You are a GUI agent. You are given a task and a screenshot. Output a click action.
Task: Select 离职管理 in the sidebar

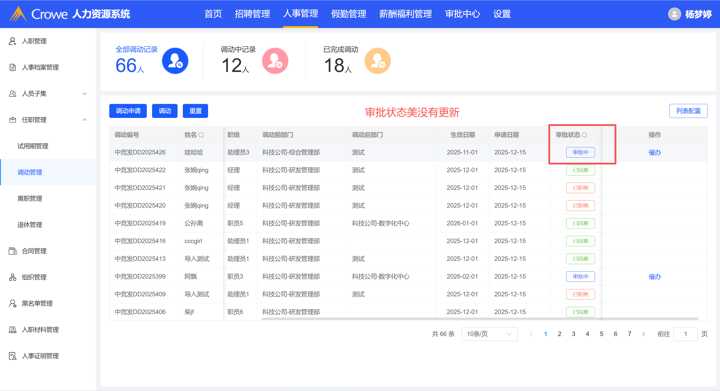(x=30, y=199)
